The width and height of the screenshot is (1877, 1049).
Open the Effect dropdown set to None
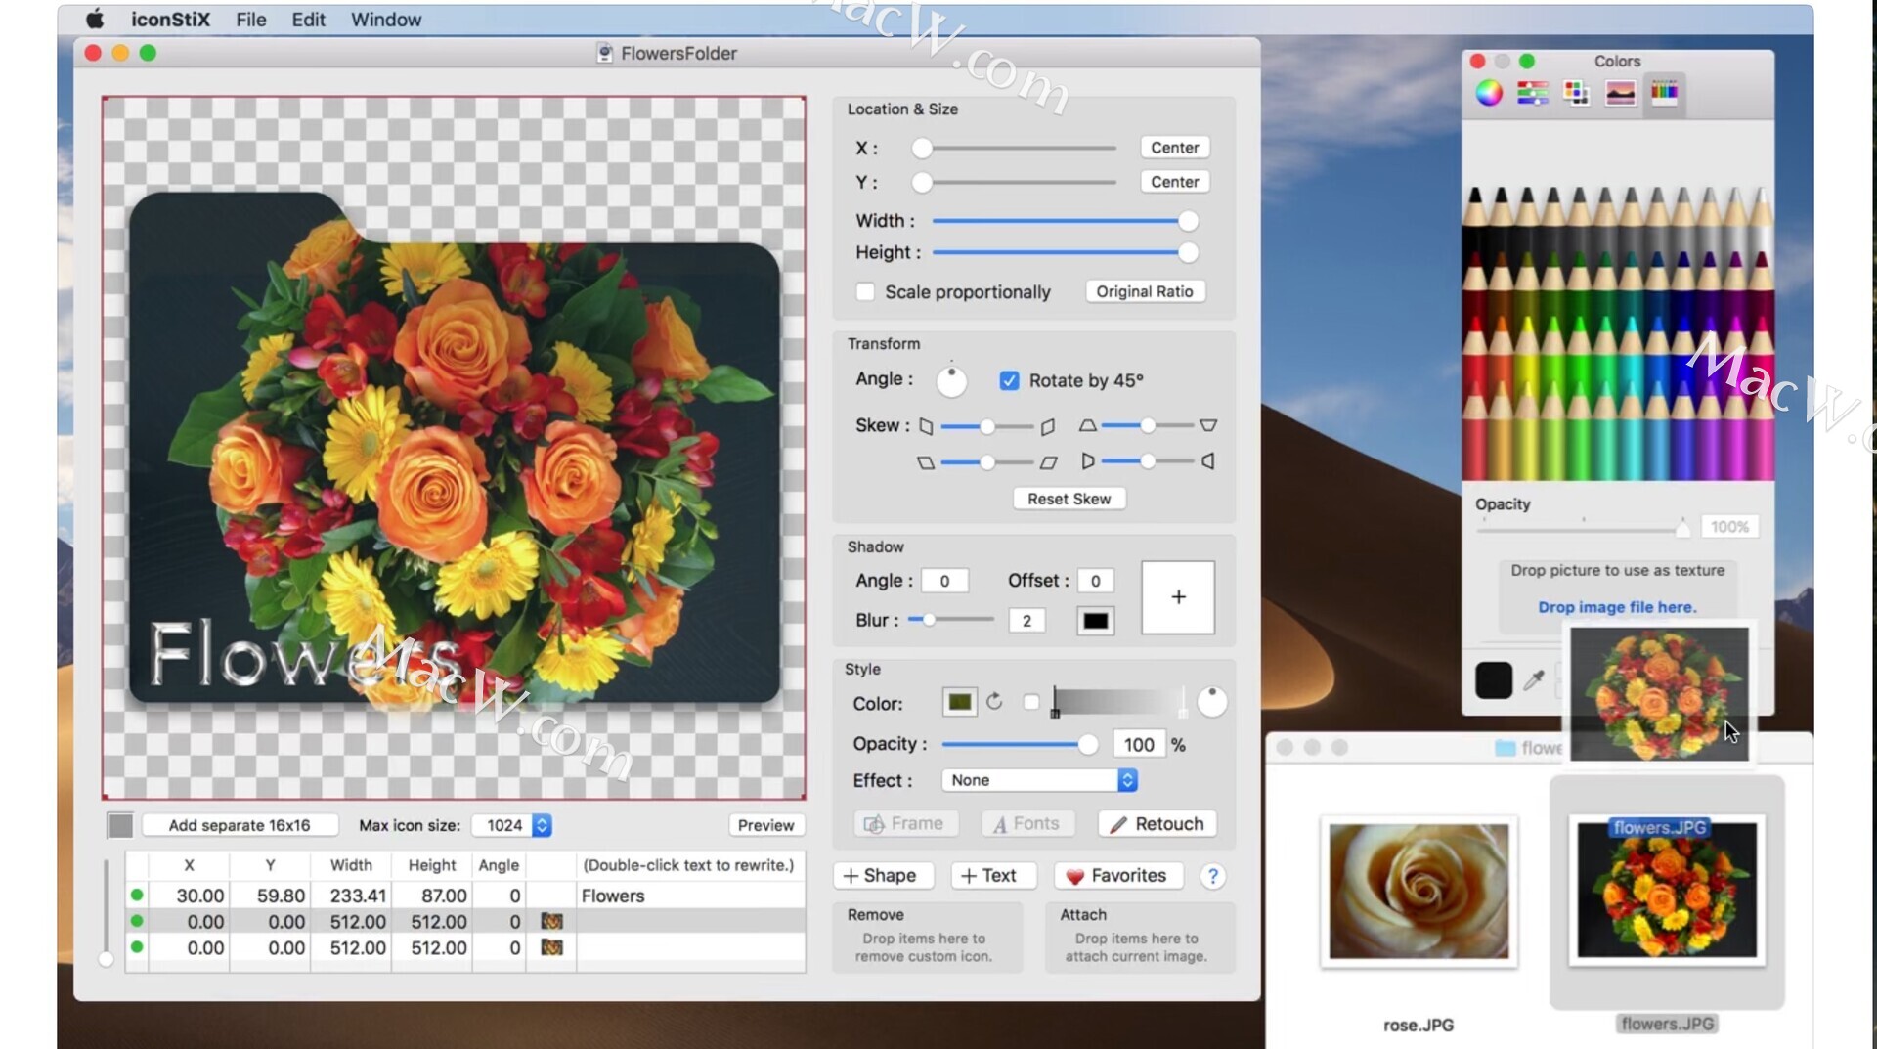[1039, 780]
